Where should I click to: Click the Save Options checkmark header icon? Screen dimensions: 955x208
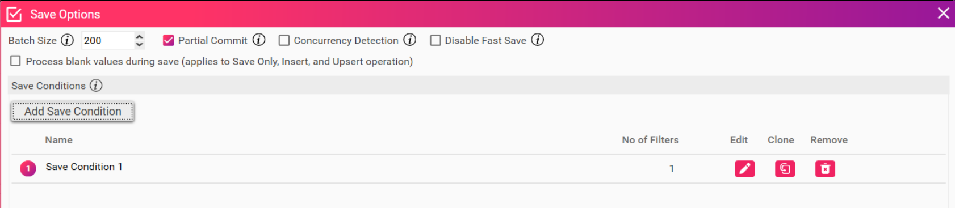[x=14, y=14]
